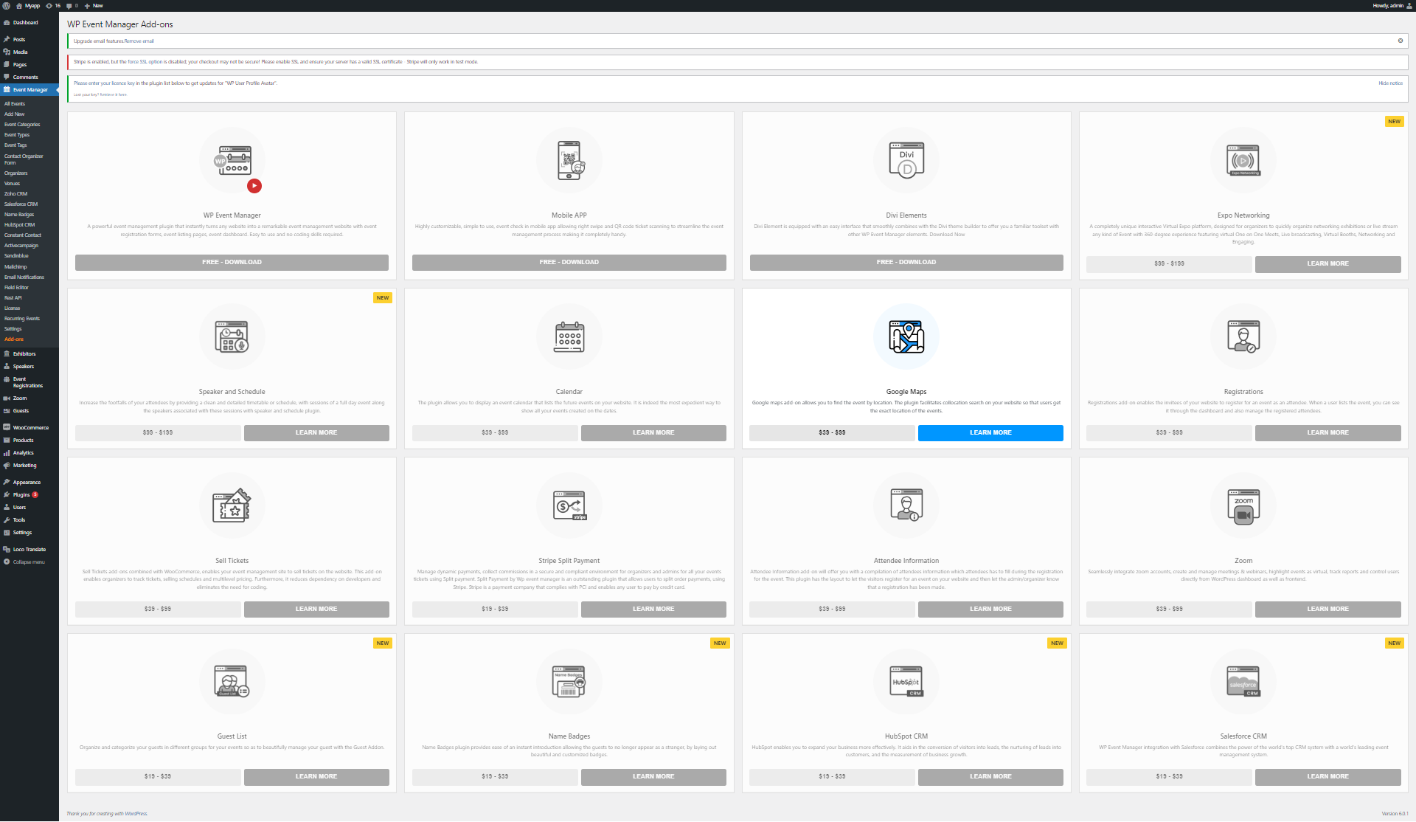Click the Marketing megaphone icon
Screen dimensions: 1416x822
[7, 465]
